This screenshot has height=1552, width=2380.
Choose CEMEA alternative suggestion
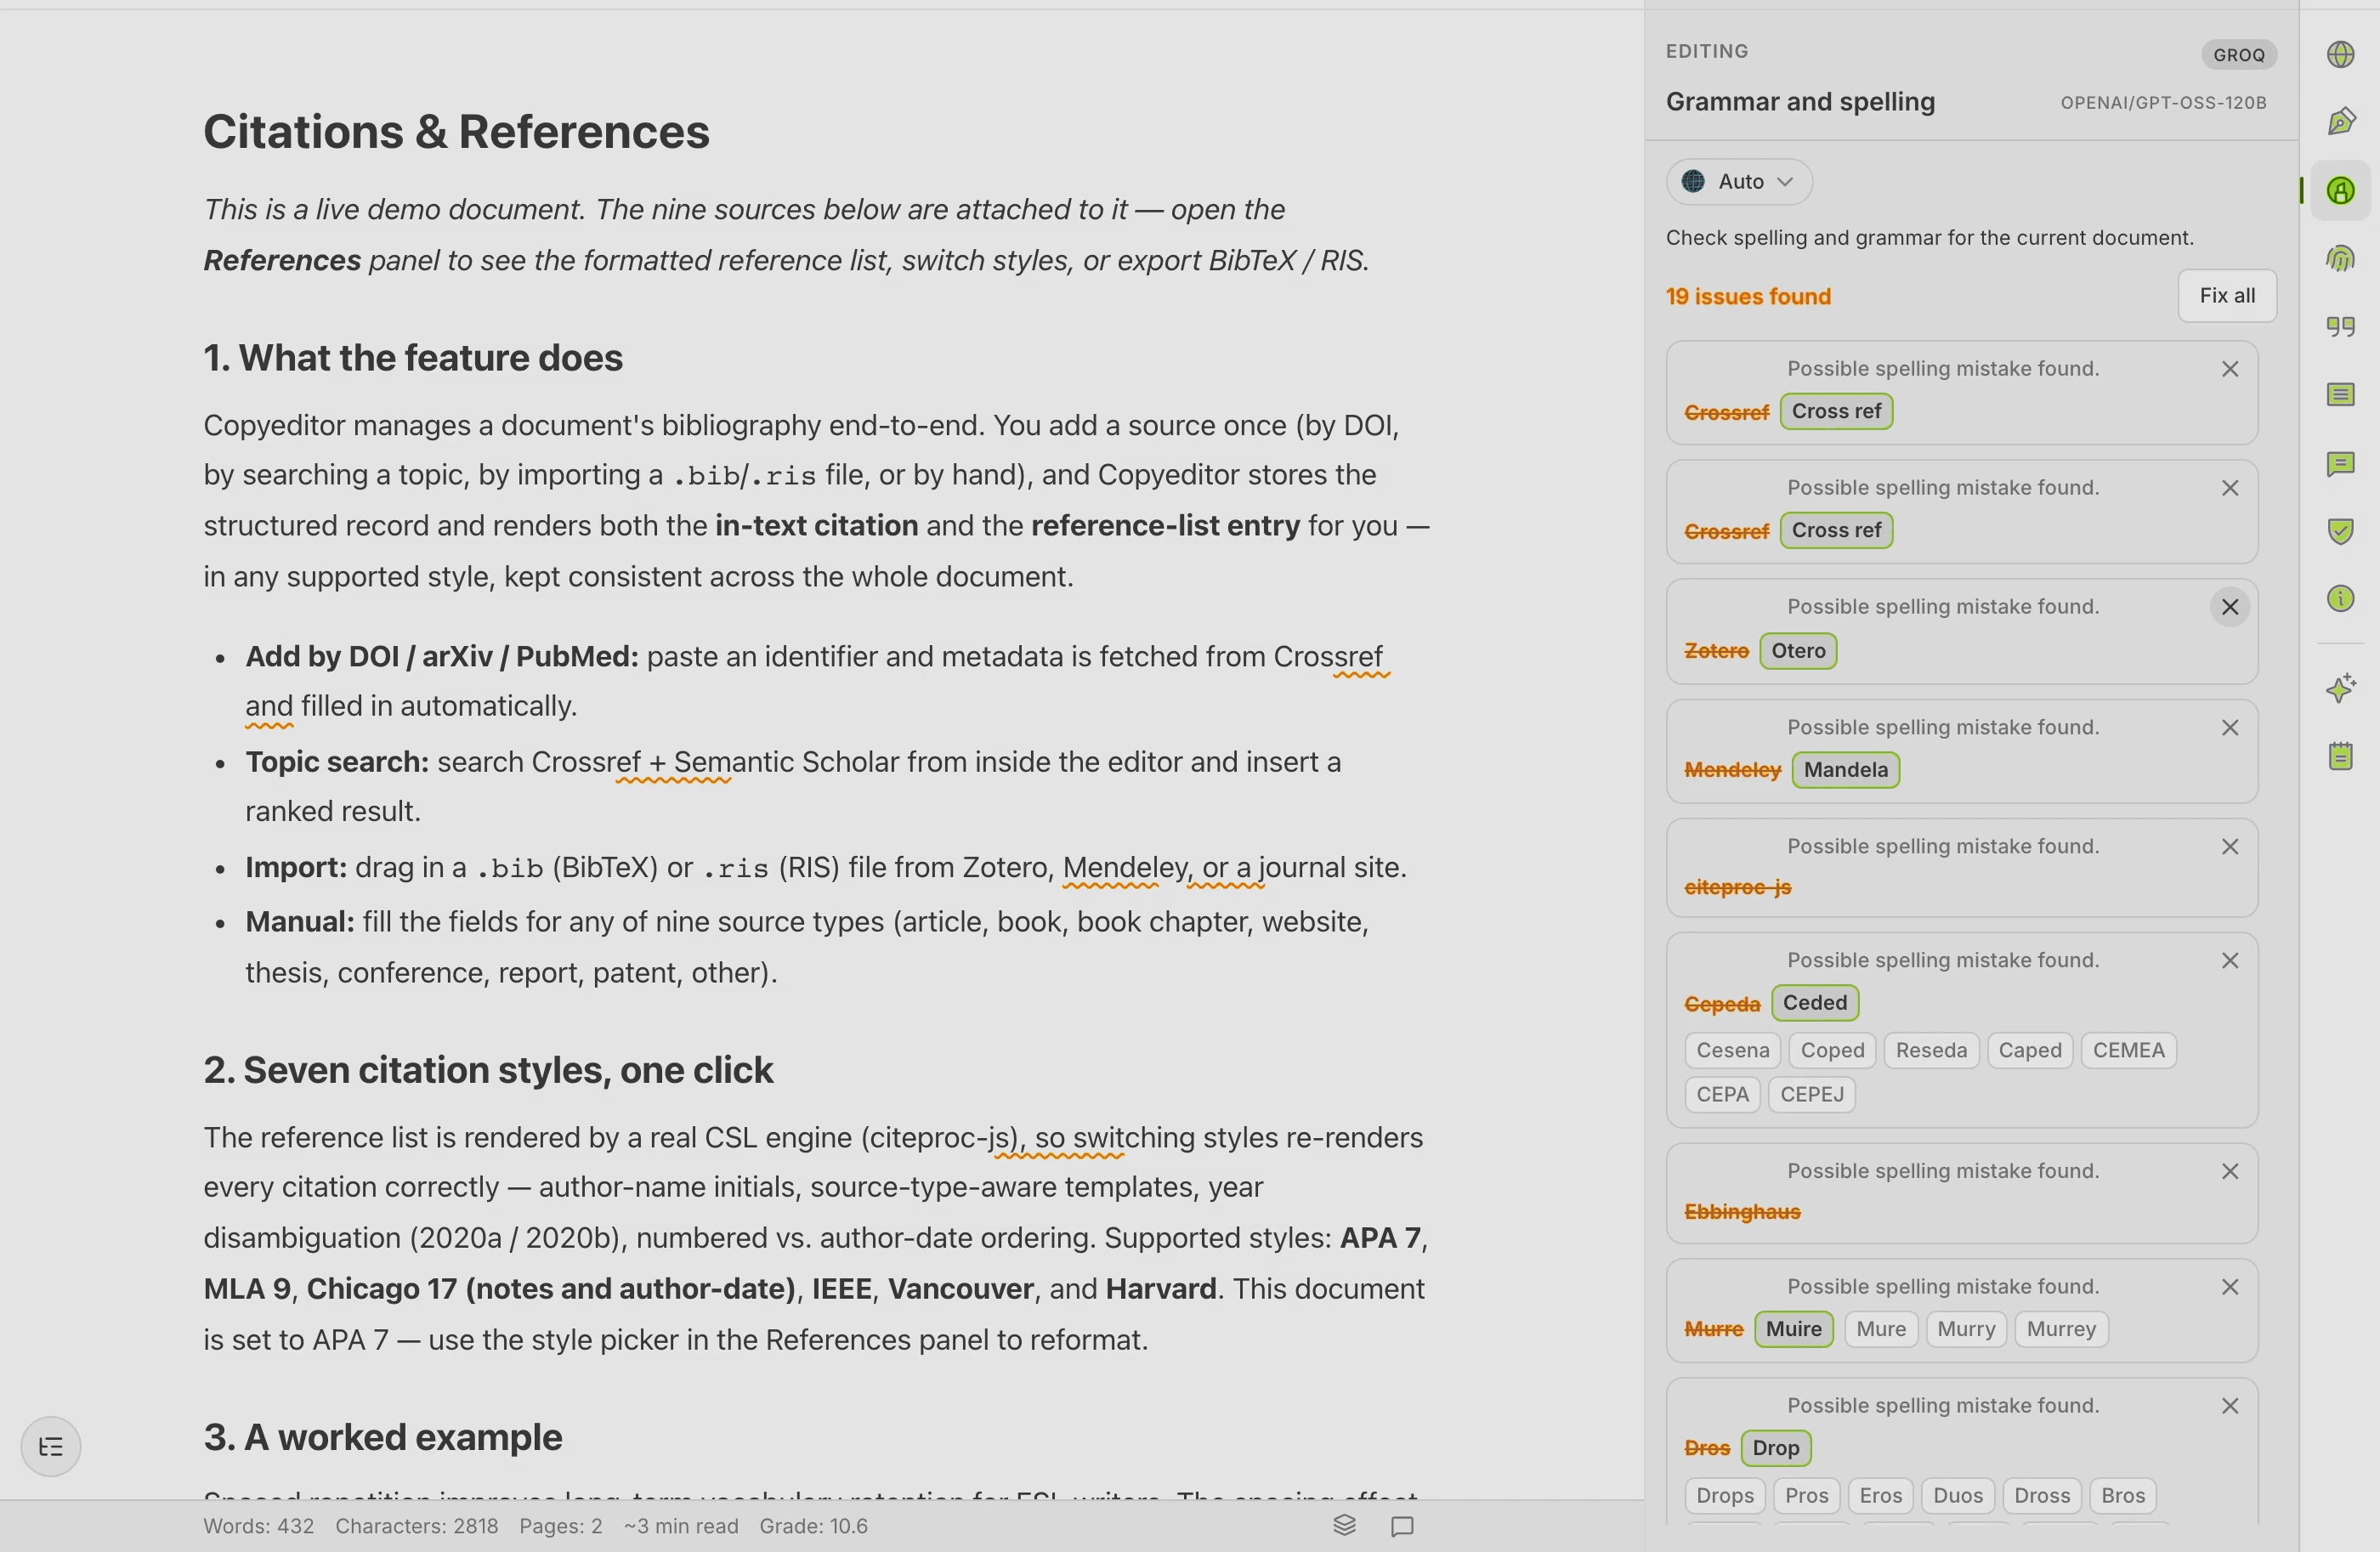click(x=2128, y=1050)
